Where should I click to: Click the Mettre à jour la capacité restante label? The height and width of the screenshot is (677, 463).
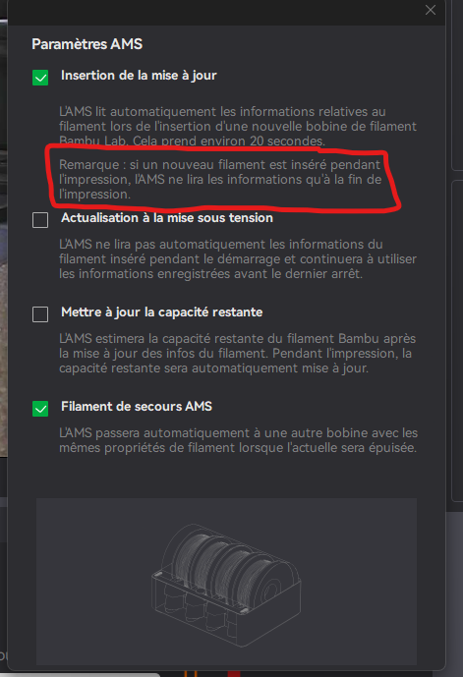(161, 312)
